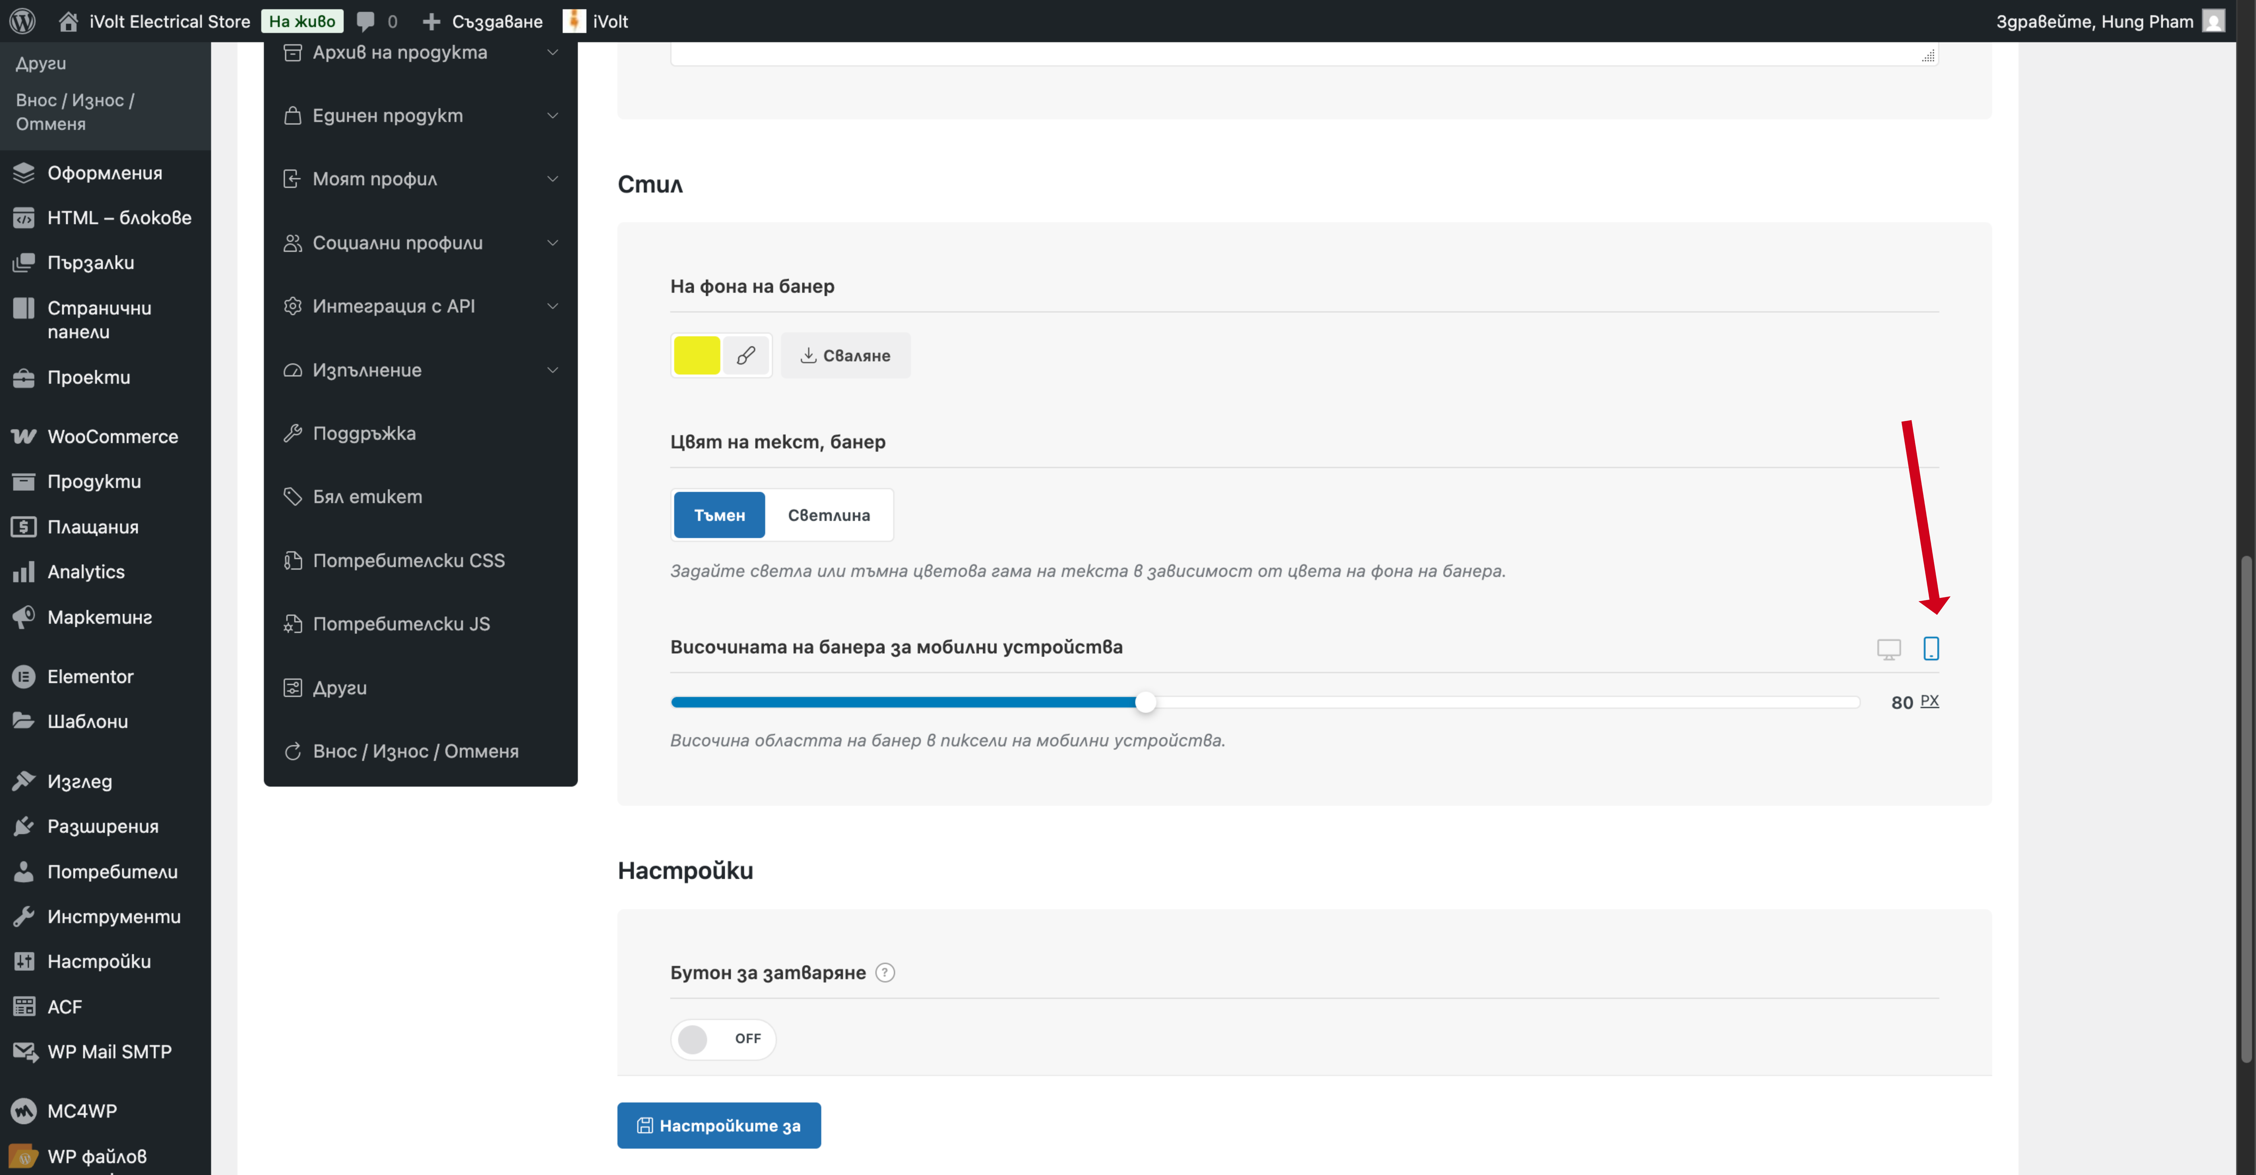Click the plus icon to create new
Image resolution: width=2256 pixels, height=1175 pixels.
click(x=431, y=21)
